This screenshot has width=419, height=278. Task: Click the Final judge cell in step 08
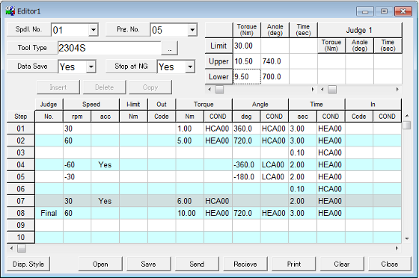49,213
